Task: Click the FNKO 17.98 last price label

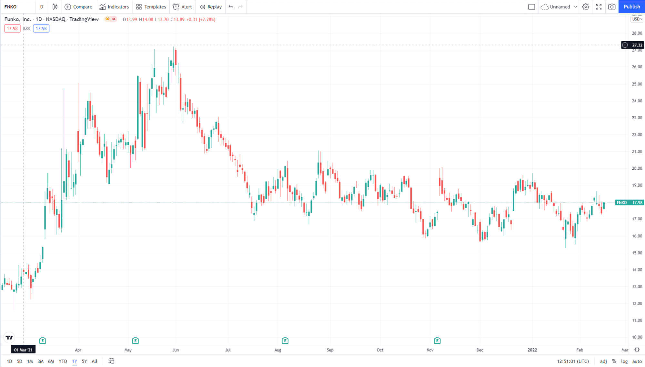Action: 630,203
